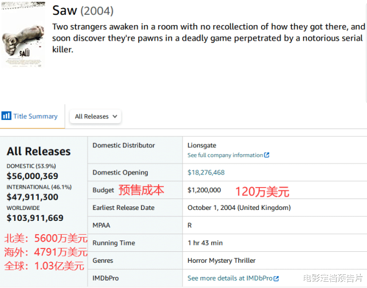Image resolution: width=367 pixels, height=288 pixels.
Task: Select the $103,911,669 worldwide gross figure
Action: pyautogui.click(x=35, y=218)
